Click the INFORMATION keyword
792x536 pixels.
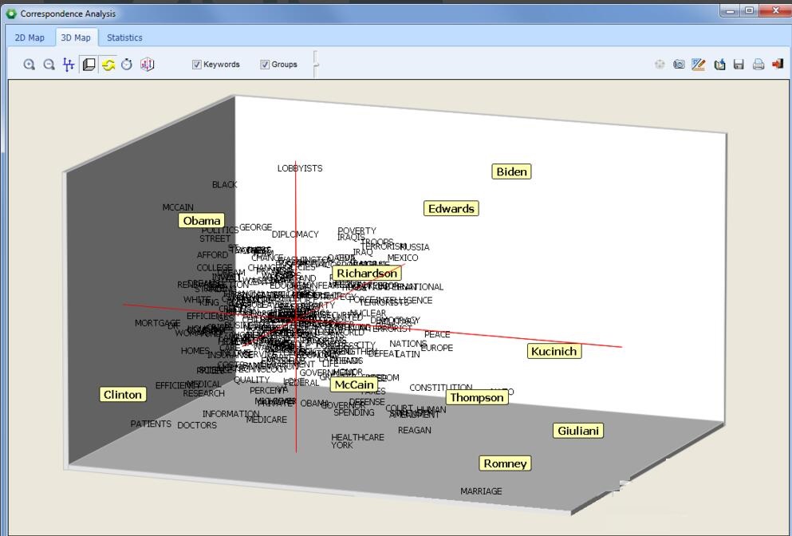(x=231, y=414)
